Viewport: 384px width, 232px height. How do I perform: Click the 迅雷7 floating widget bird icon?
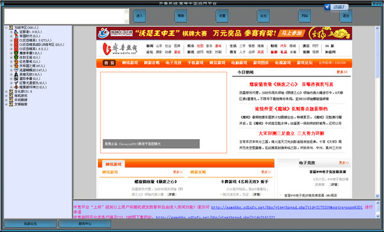click(328, 7)
